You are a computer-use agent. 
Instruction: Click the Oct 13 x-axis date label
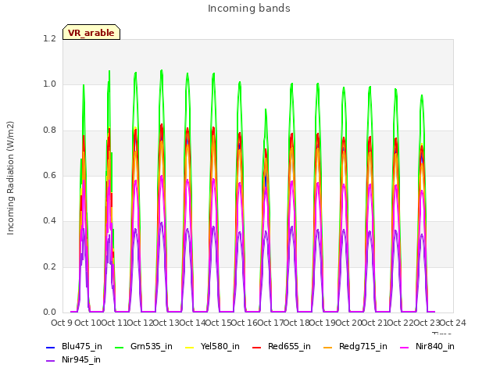(x=166, y=323)
